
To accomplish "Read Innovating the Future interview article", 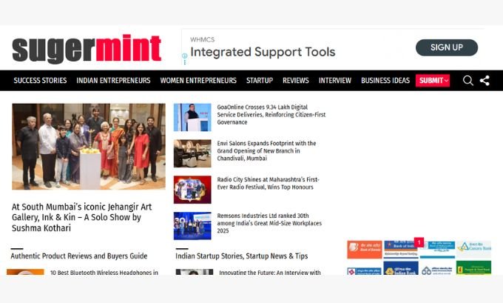I will 270,273.
